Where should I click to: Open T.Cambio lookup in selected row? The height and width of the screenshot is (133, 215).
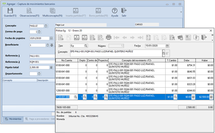pyautogui.click(x=175, y=97)
